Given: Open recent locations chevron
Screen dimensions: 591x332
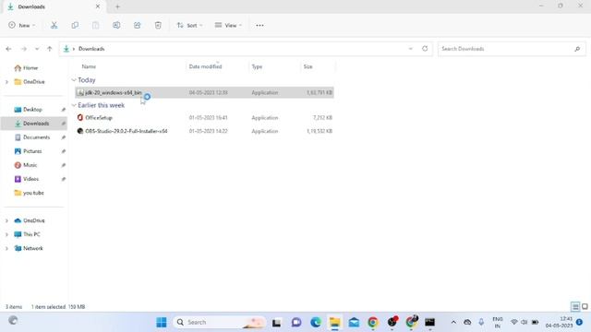Looking at the screenshot, I should pyautogui.click(x=37, y=49).
